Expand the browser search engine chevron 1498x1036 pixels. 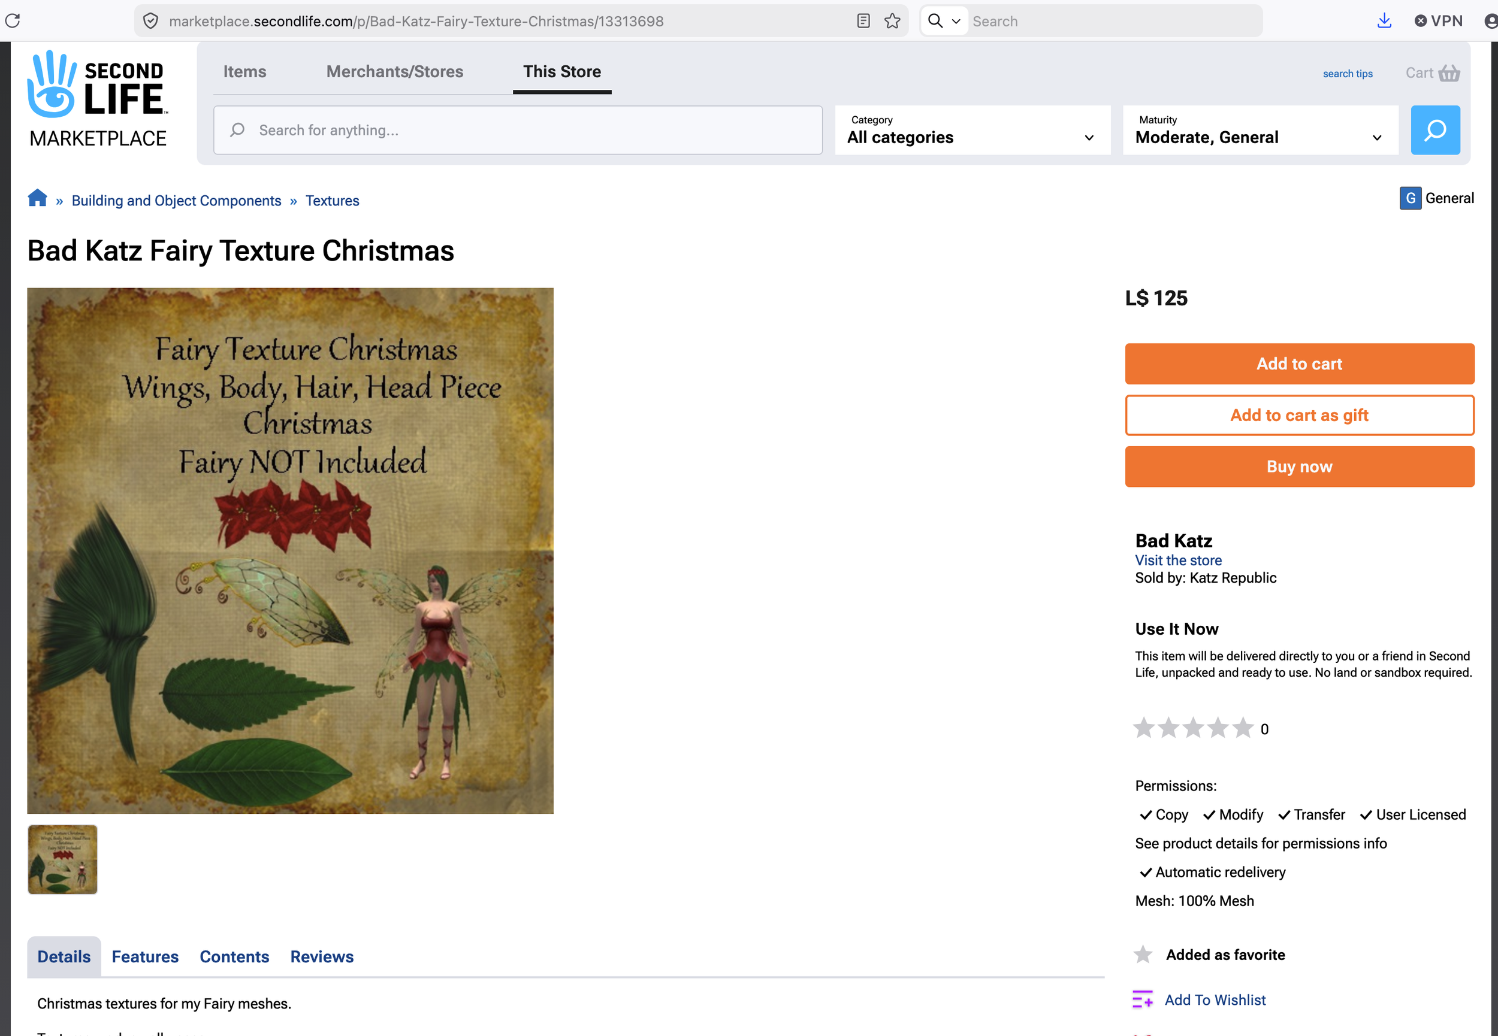point(956,22)
